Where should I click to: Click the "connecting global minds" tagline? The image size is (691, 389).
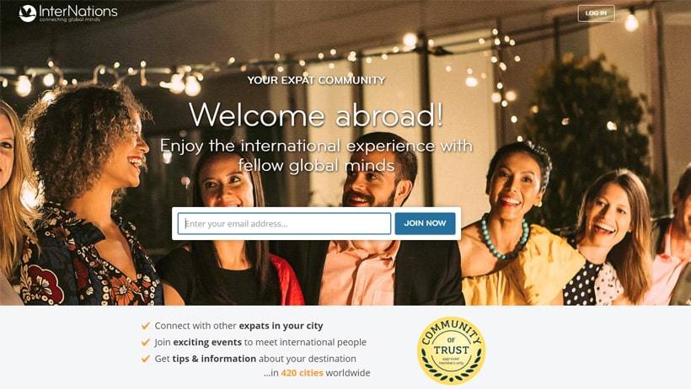70,20
